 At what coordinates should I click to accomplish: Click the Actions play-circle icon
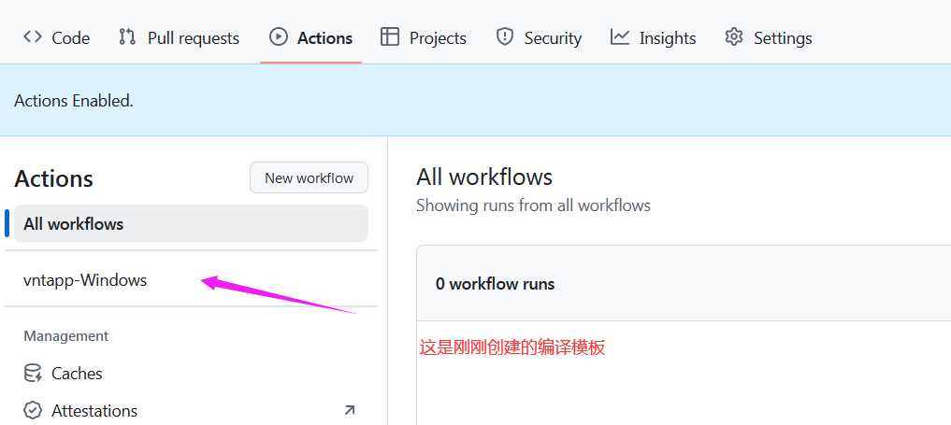click(x=278, y=37)
